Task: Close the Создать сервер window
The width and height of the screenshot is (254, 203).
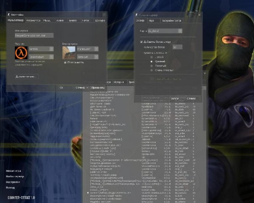Action: pos(199,14)
